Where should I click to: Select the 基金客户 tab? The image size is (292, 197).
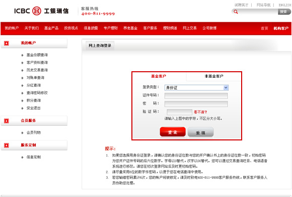159,76
